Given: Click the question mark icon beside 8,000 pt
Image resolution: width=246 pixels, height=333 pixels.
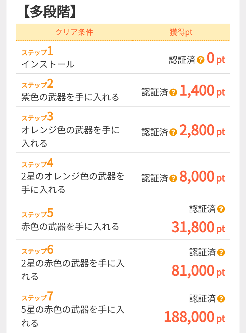Looking at the screenshot, I should coord(173,178).
